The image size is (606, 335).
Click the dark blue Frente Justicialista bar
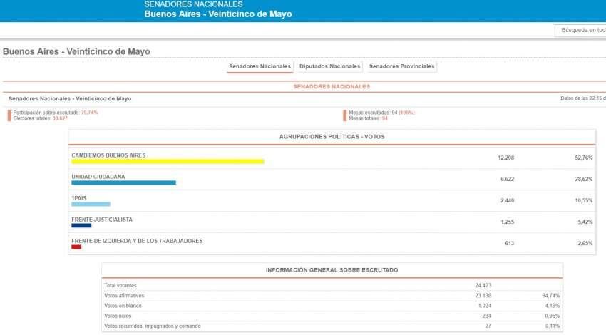click(x=81, y=226)
